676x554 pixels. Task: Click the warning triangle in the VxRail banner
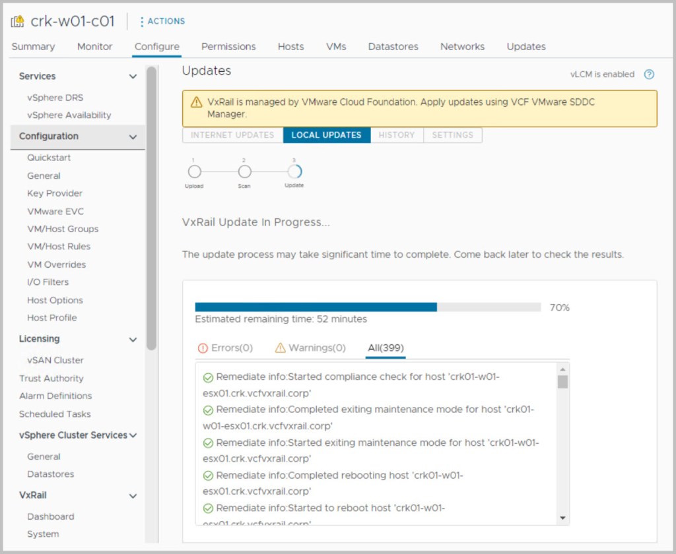196,102
